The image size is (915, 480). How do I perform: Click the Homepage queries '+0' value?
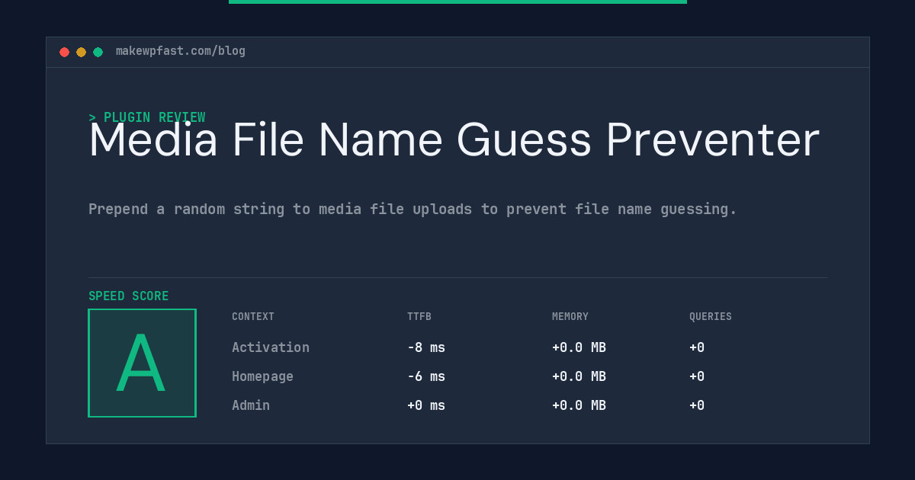[x=697, y=376]
